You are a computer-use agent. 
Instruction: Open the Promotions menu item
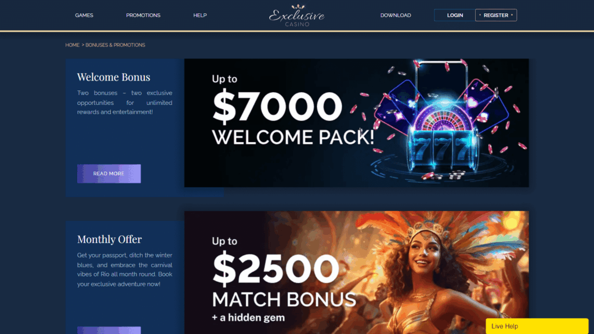[143, 16]
